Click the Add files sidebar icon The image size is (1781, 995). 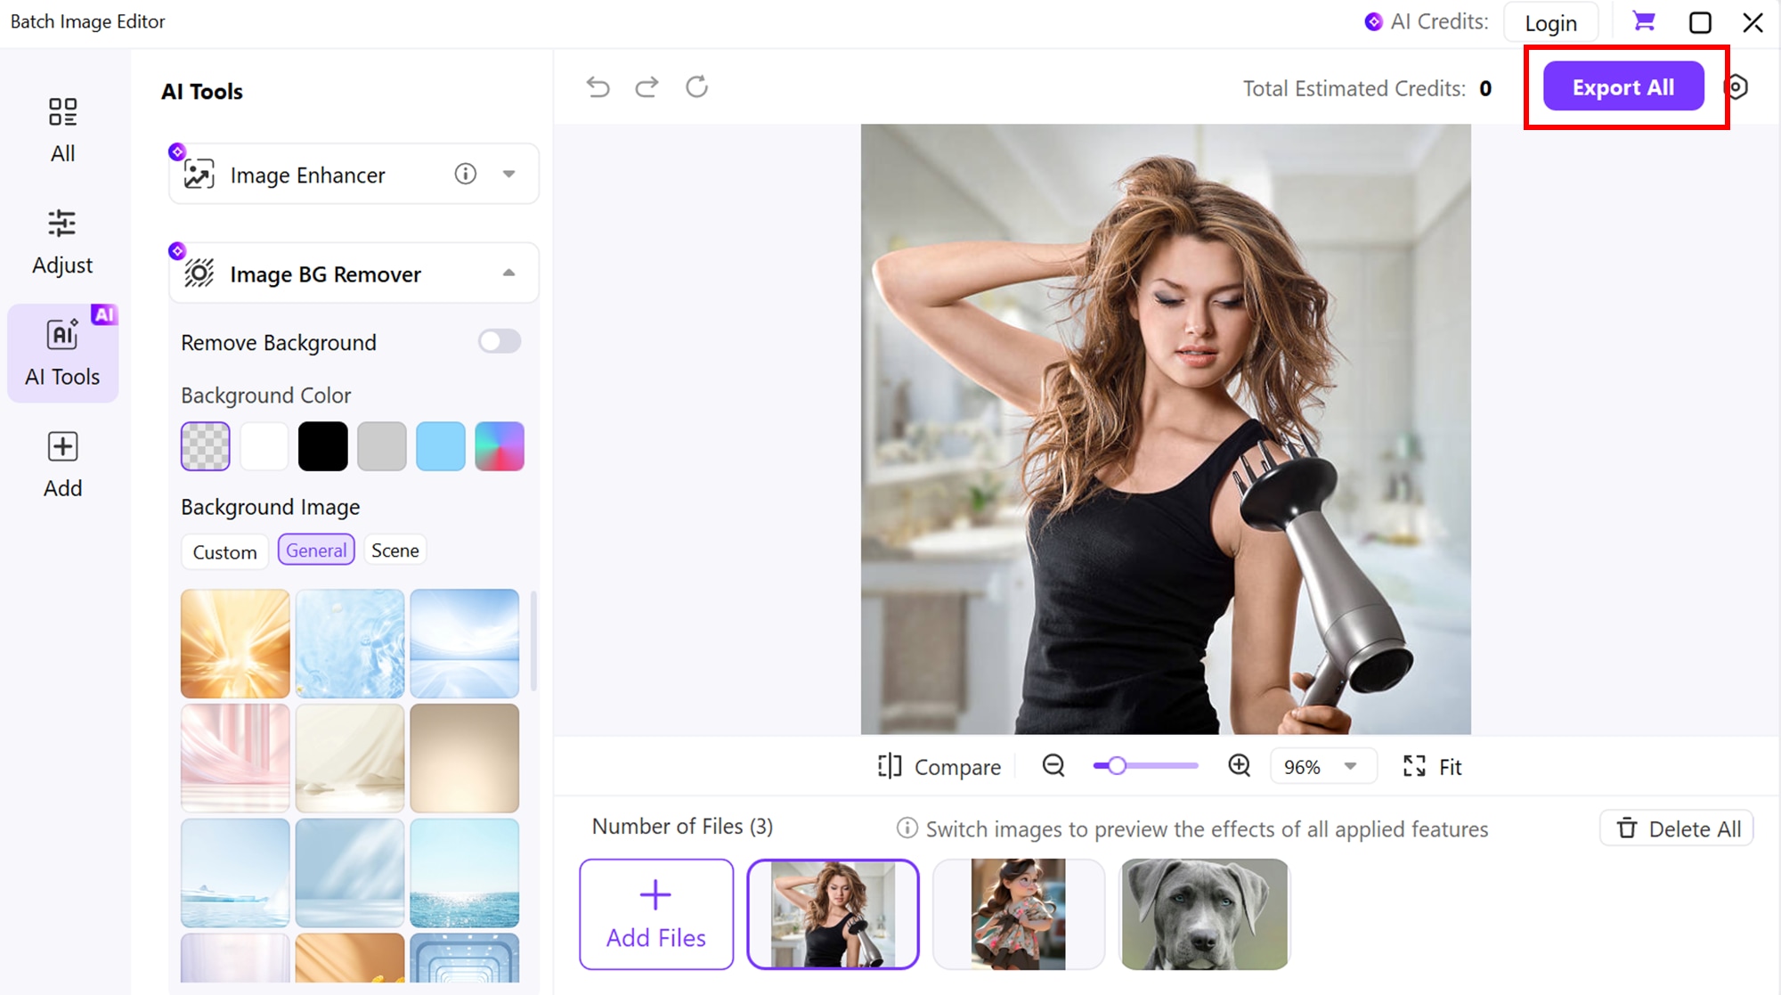click(61, 463)
